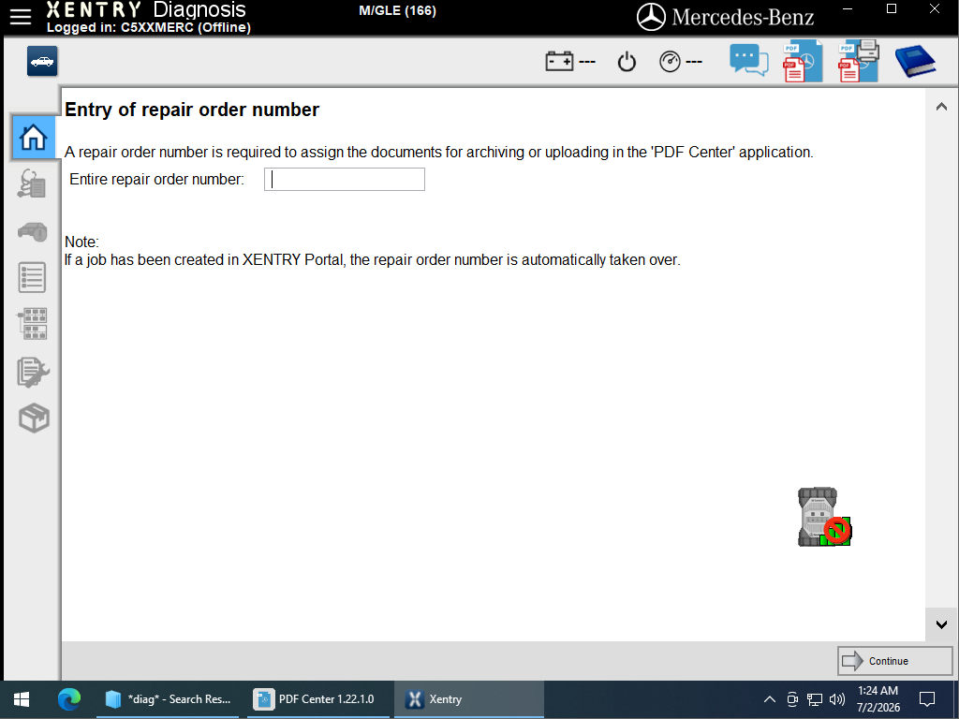Open the stethoscope diagnosis sidebar icon

coord(32,183)
